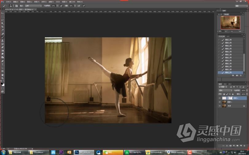
Task: Select the Hand tool
Action: 2,75
